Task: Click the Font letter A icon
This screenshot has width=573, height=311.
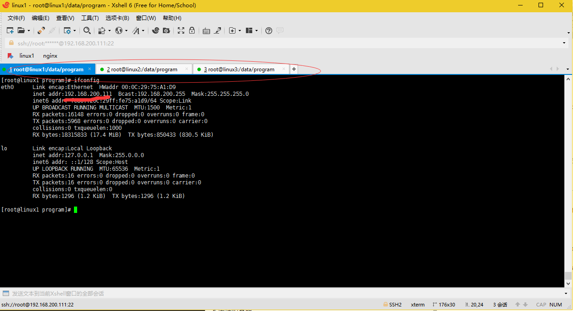Action: (x=136, y=30)
